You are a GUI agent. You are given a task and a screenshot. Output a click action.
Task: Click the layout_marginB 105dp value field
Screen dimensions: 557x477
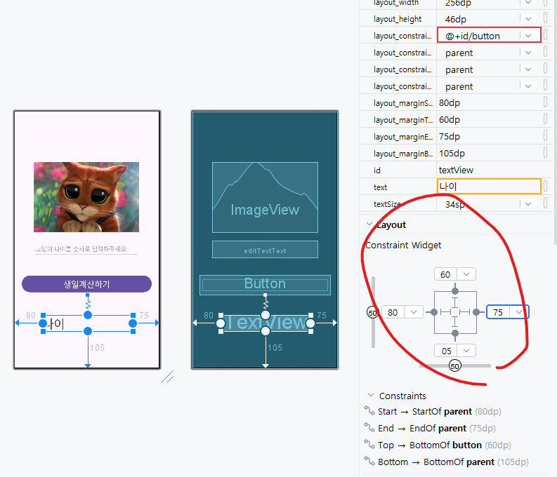click(x=489, y=153)
